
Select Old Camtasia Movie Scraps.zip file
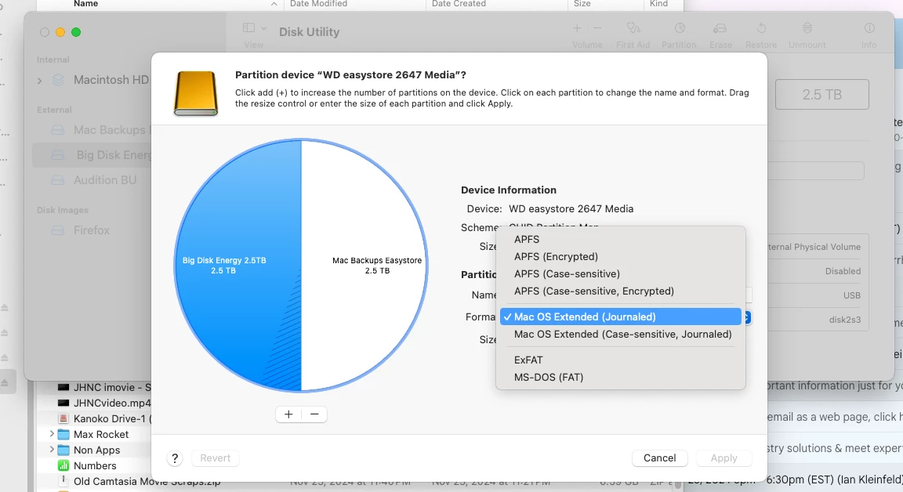click(147, 482)
